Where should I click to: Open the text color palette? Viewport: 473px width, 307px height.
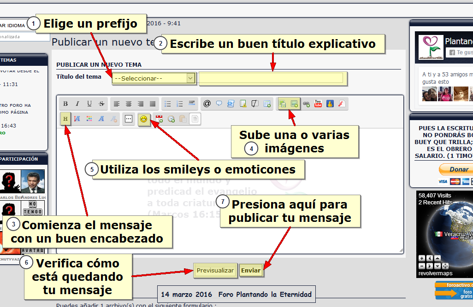(89, 119)
